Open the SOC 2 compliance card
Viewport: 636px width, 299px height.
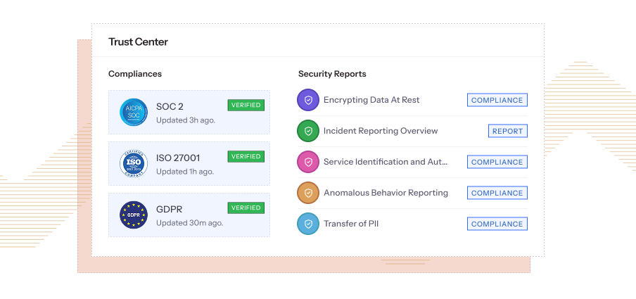(189, 113)
